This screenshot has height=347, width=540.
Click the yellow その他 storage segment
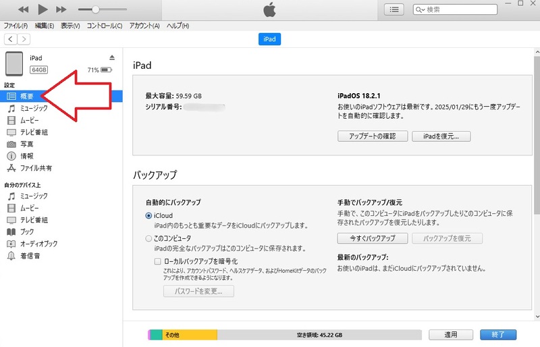pos(190,335)
